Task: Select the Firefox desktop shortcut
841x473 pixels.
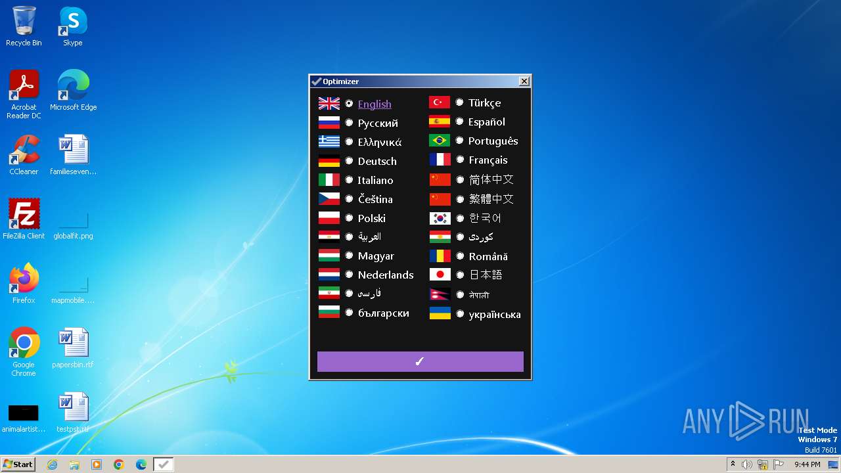Action: [x=24, y=284]
